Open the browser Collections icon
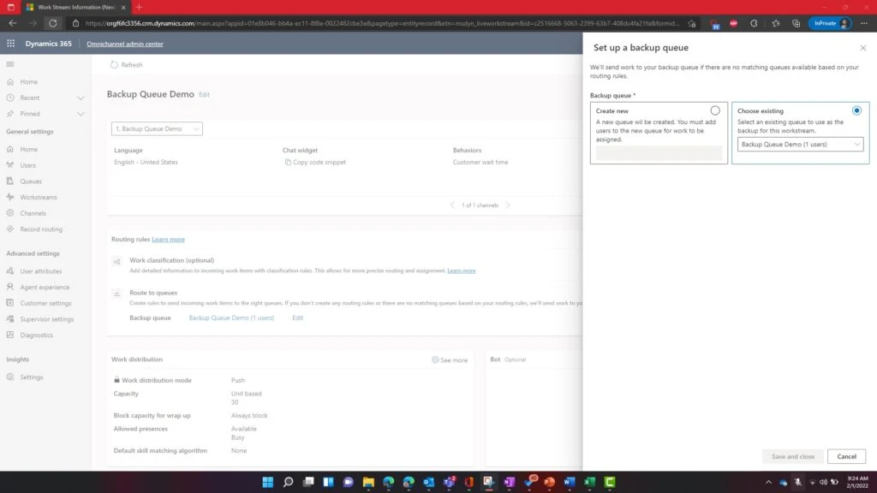Viewport: 877px width, 493px height. pyautogui.click(x=796, y=23)
